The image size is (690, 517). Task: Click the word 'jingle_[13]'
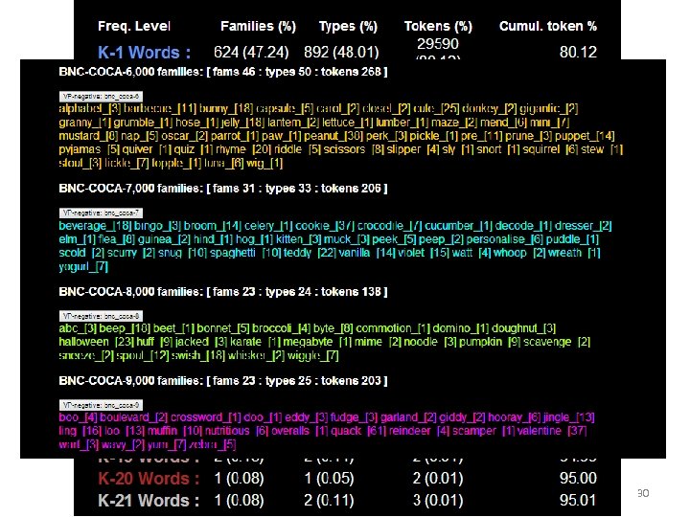tap(569, 417)
